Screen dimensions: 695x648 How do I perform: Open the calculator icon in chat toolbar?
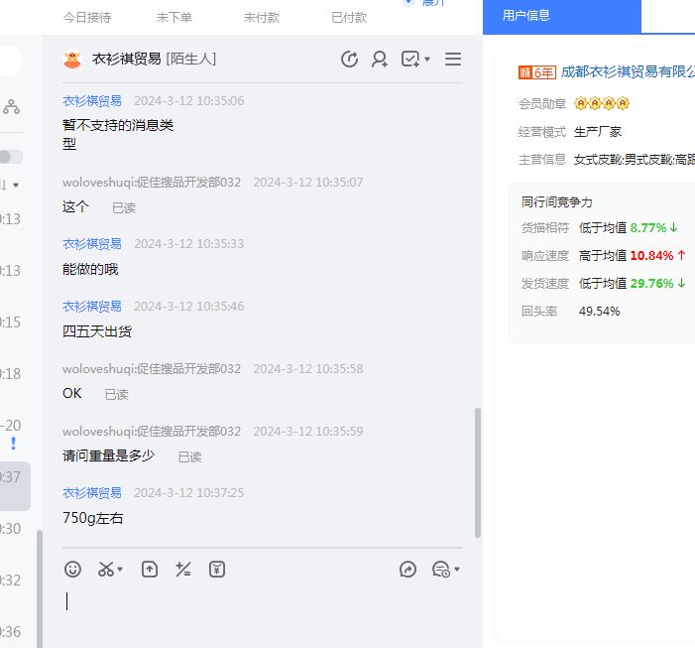click(182, 569)
